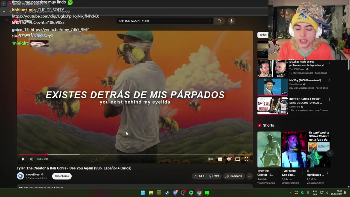Like the video with 54 K likes
The height and width of the screenshot is (197, 350).
tap(199, 176)
